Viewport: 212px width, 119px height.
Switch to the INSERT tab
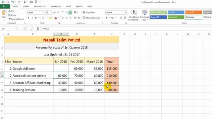point(26,6)
